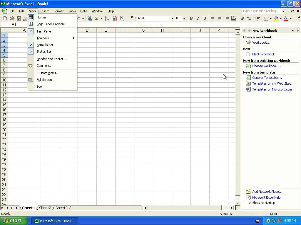Open the Data menu
The image size is (301, 225).
(x=83, y=11)
